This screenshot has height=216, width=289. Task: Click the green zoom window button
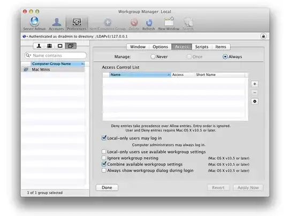pos(37,11)
